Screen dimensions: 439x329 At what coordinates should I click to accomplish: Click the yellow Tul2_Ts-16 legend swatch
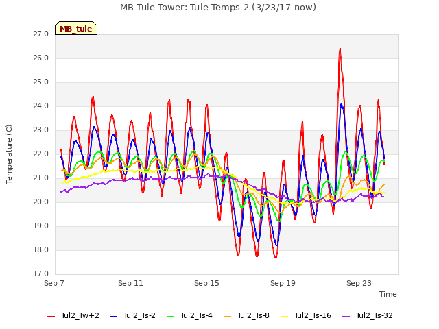point(284,317)
